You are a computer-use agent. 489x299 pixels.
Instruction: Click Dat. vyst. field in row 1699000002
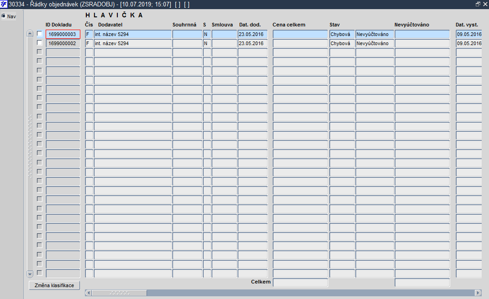[469, 43]
